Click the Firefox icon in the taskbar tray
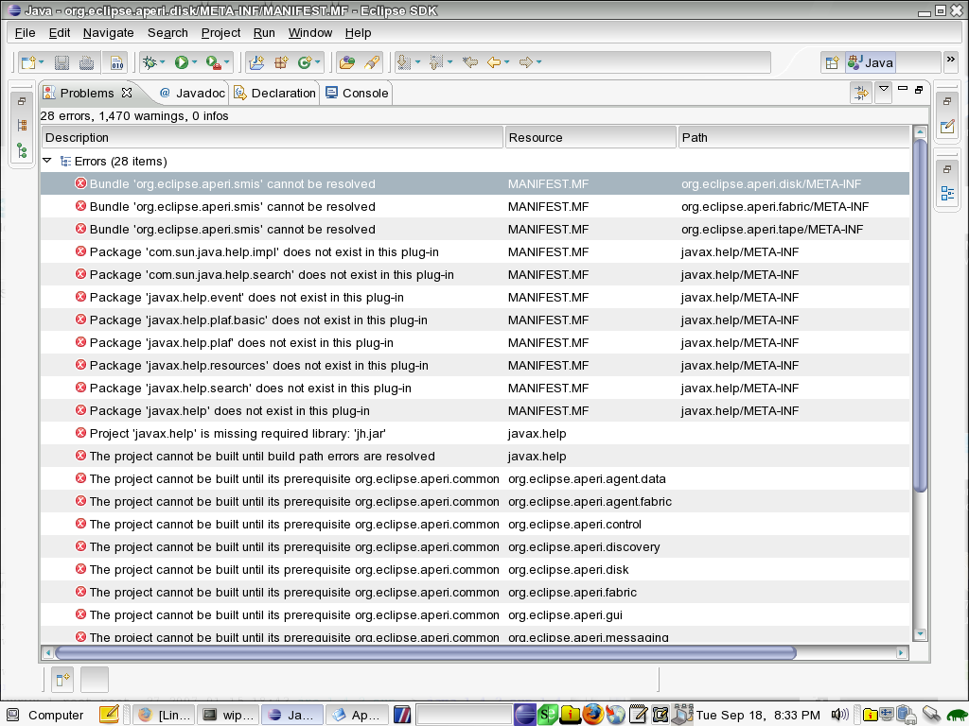This screenshot has height=726, width=969. 592,715
